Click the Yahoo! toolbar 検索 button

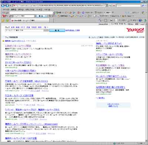41,16
